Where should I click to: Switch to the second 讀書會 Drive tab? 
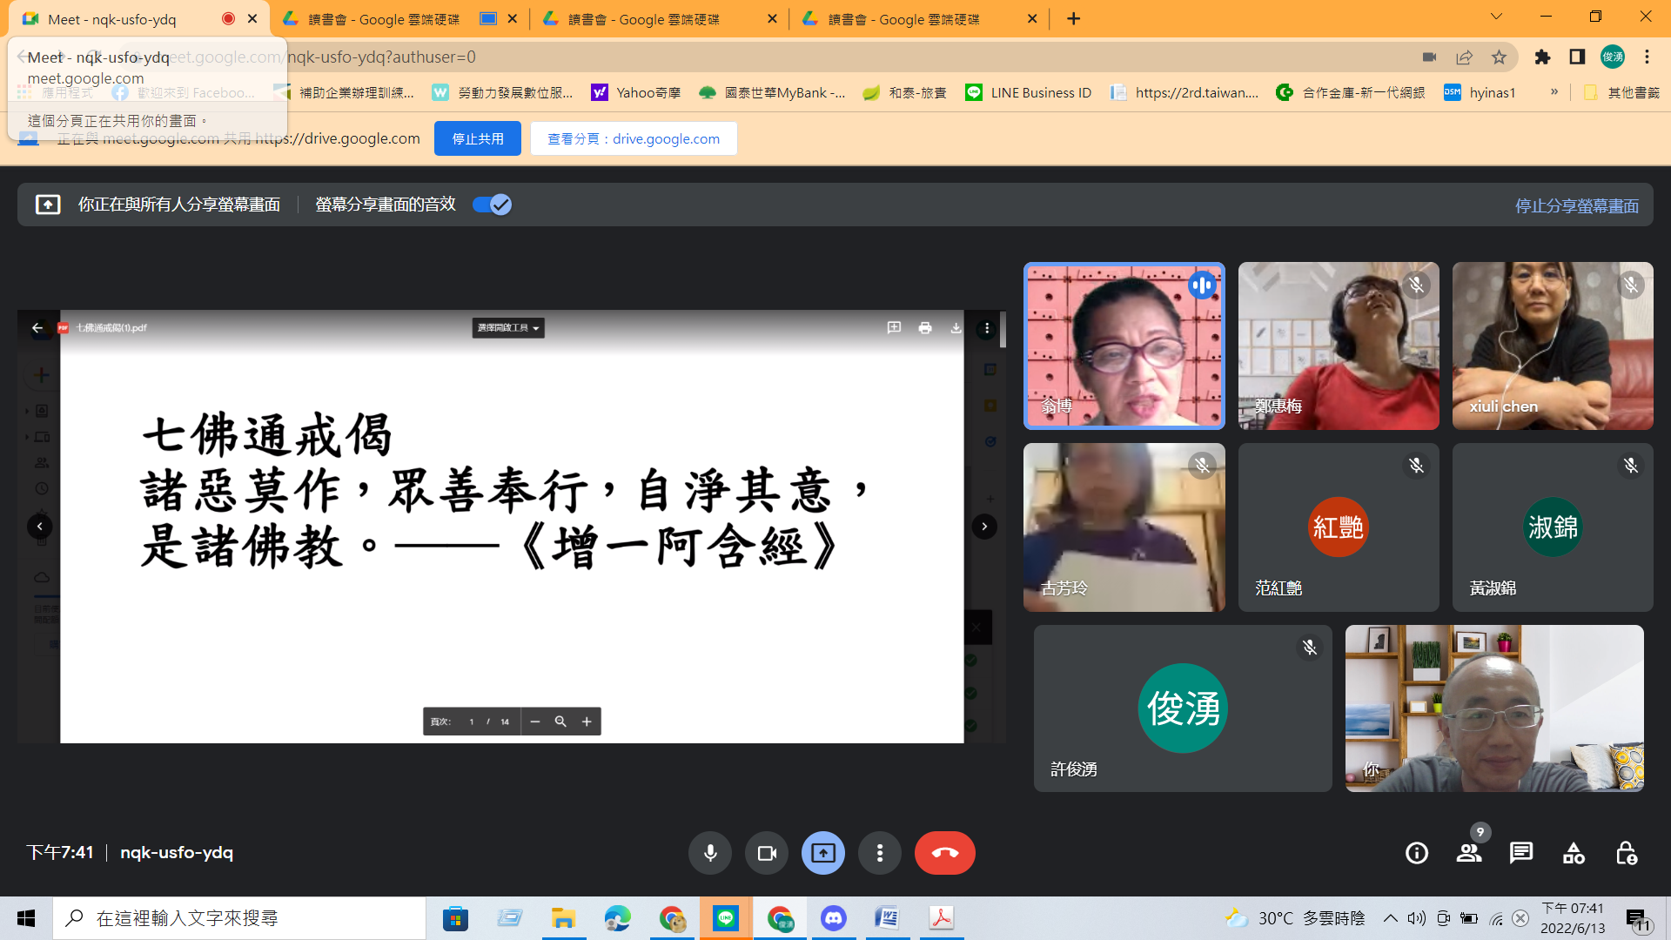point(644,19)
